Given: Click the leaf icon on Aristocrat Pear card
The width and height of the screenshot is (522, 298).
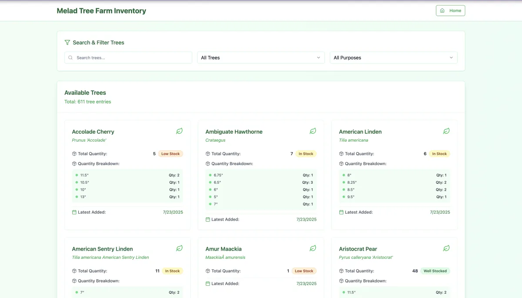Looking at the screenshot, I should (446, 248).
